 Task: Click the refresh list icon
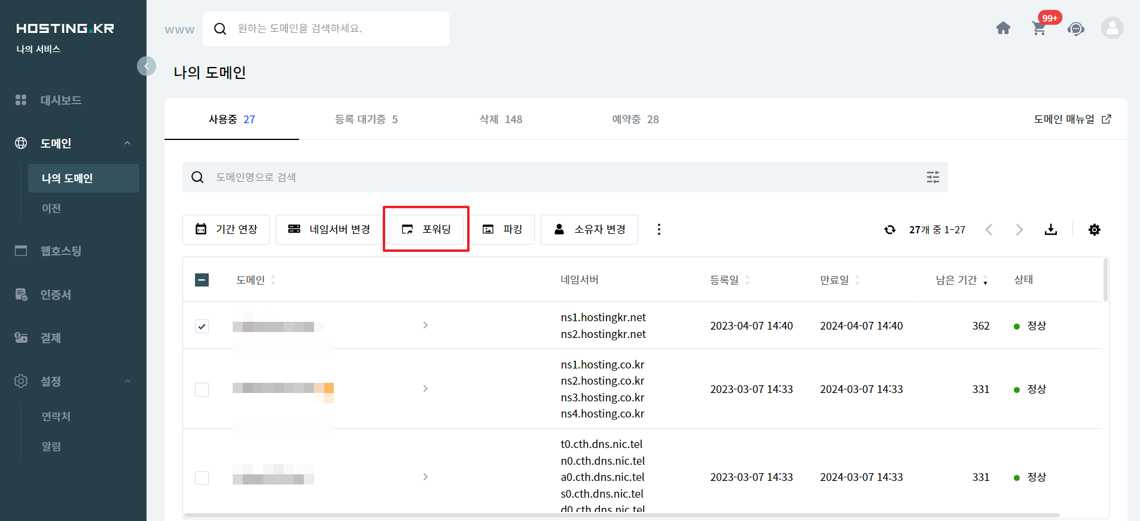coord(890,230)
